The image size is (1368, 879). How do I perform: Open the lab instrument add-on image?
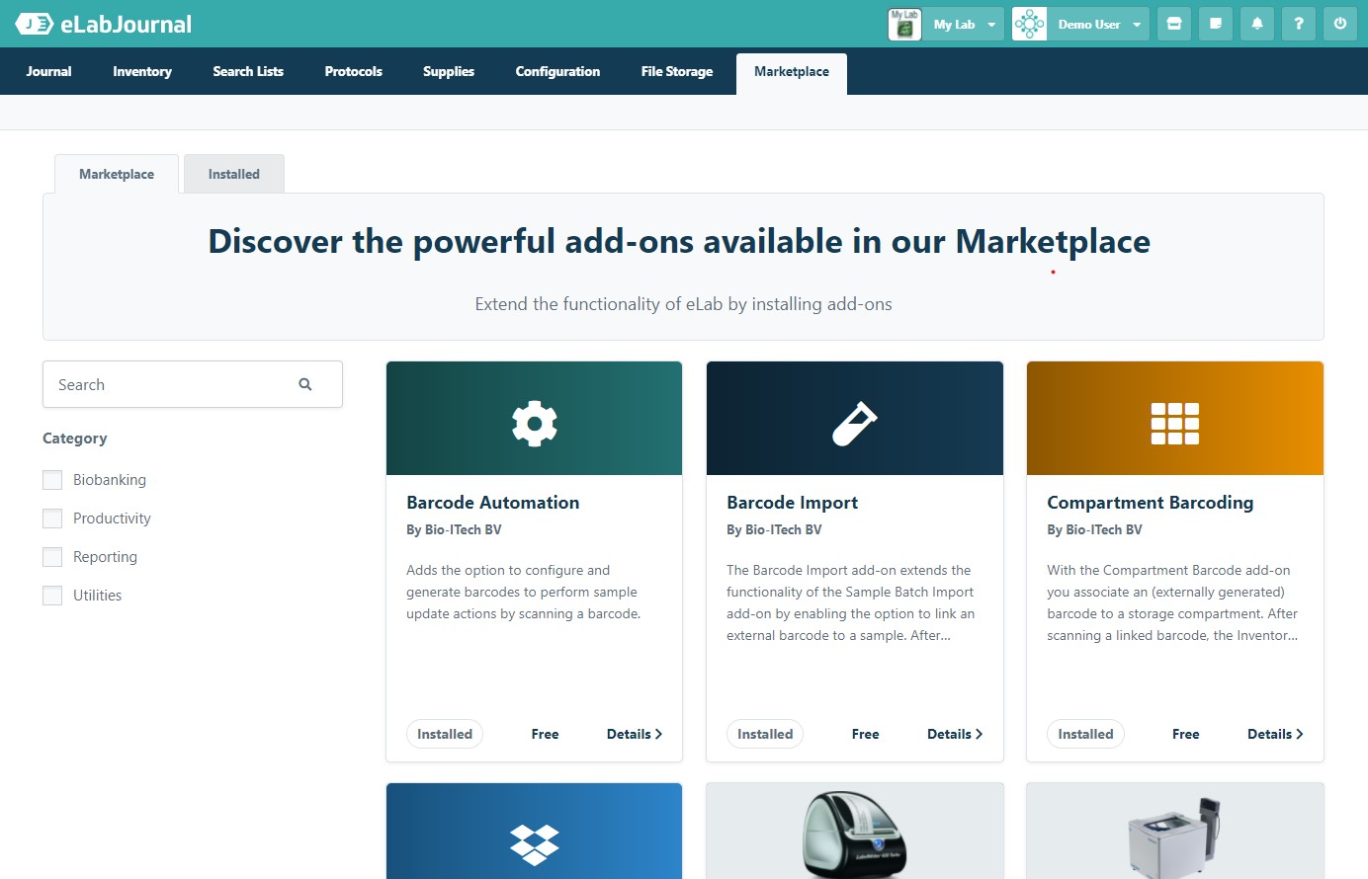pyautogui.click(x=1174, y=831)
